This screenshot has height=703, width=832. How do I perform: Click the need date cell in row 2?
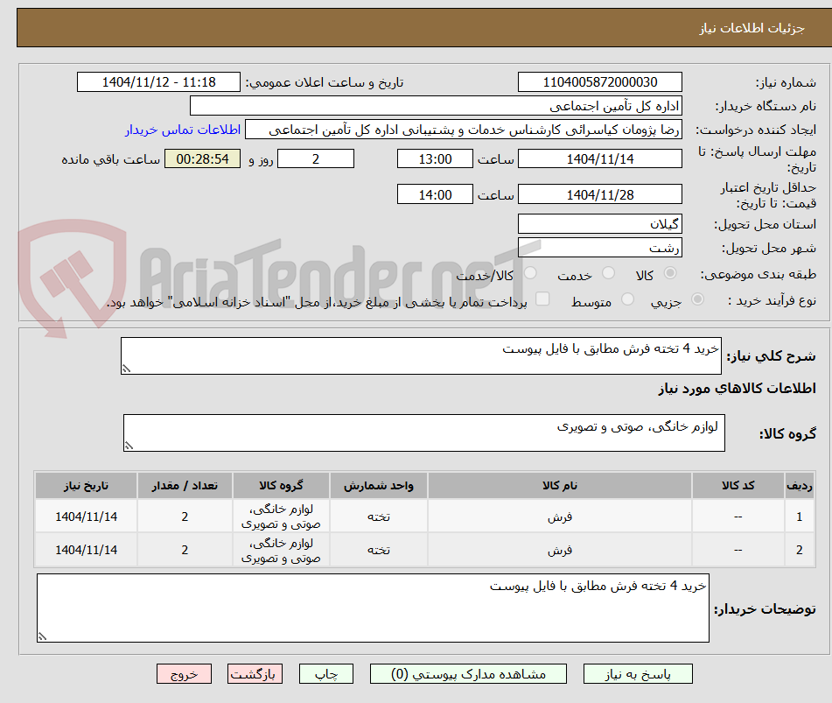pyautogui.click(x=86, y=550)
